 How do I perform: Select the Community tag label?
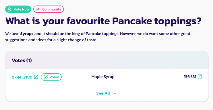[x=52, y=9]
